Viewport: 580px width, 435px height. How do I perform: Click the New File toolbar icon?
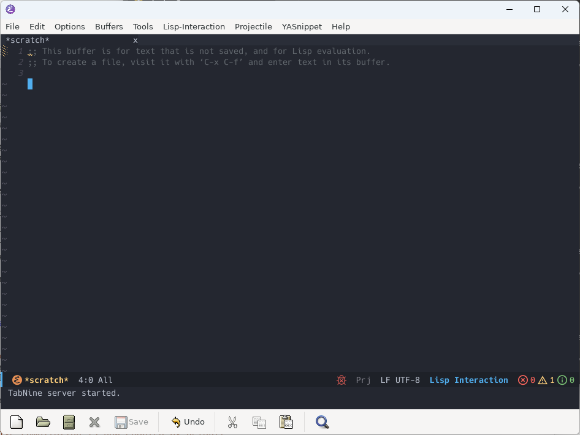17,422
